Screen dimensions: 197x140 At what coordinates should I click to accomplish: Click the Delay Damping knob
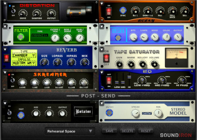tap(148, 11)
